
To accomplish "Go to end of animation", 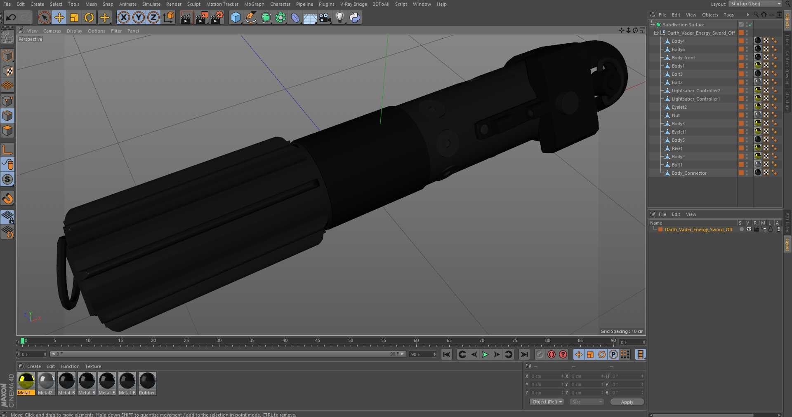I will pyautogui.click(x=524, y=354).
